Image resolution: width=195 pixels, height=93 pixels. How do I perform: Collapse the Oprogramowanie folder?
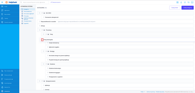(42, 81)
